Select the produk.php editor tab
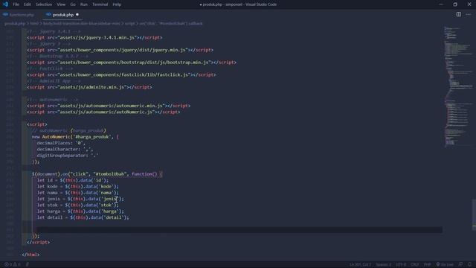 pyautogui.click(x=62, y=15)
